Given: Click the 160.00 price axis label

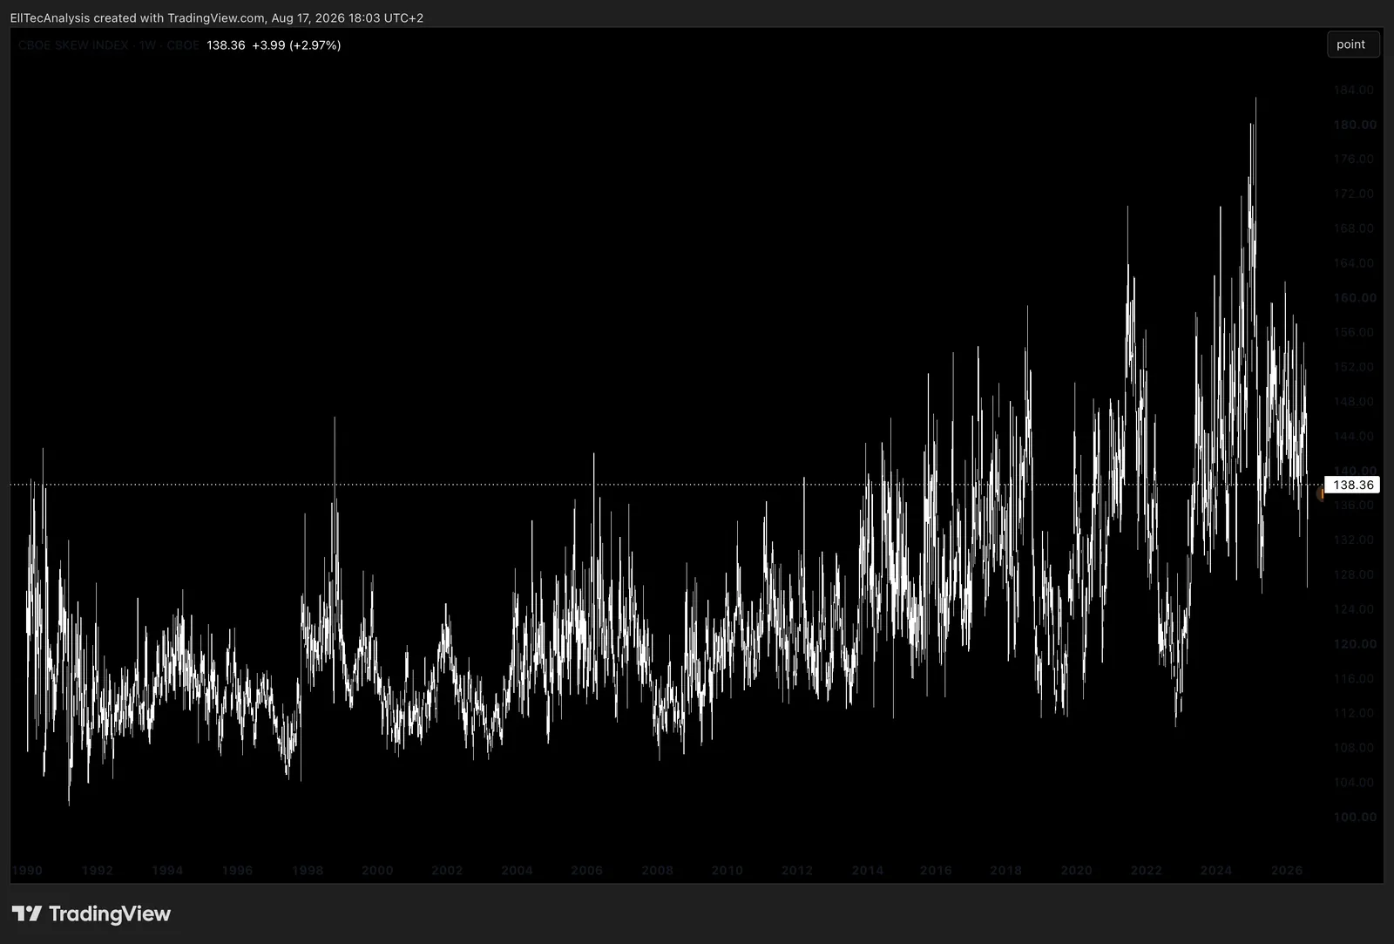Looking at the screenshot, I should pos(1355,297).
